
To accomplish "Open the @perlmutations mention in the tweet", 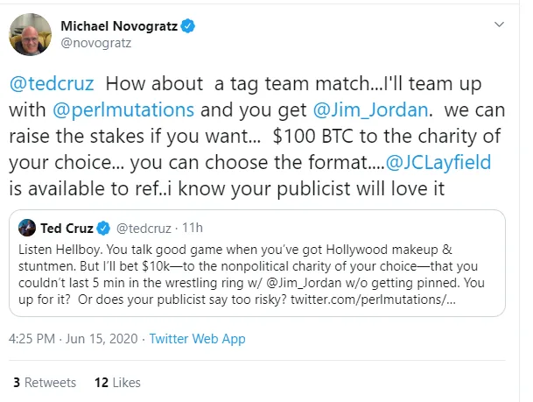I will pyautogui.click(x=110, y=111).
